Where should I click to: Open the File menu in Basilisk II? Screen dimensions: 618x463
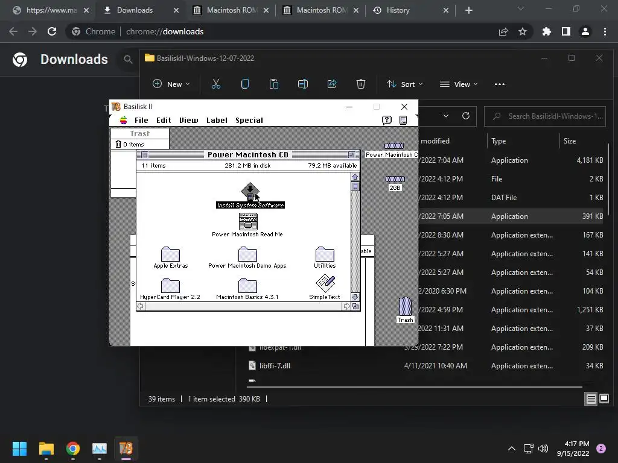click(x=141, y=121)
